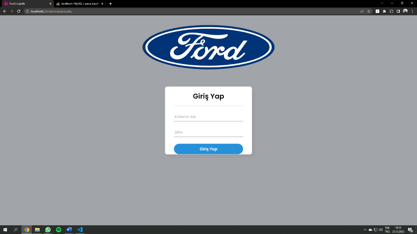Open the Extensions puzzle piece menu

pos(384,11)
